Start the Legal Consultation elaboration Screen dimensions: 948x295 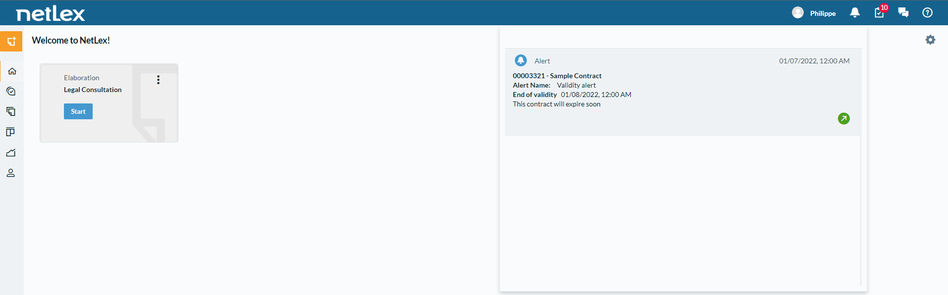click(78, 111)
